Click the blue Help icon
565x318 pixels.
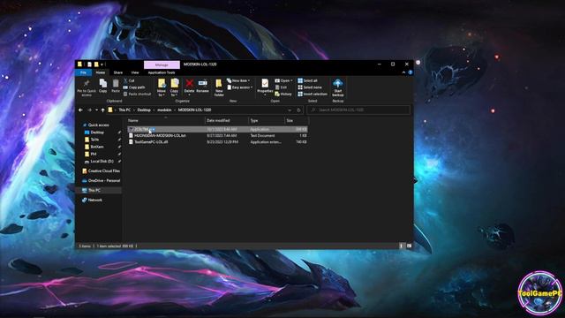(410, 72)
